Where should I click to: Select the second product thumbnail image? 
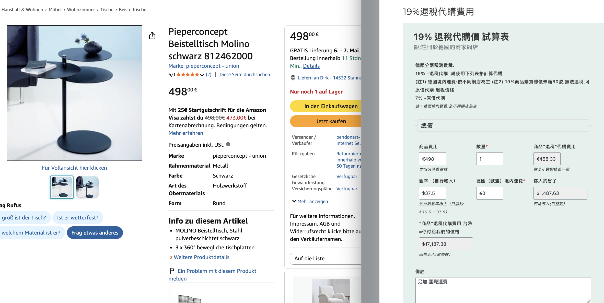[87, 187]
